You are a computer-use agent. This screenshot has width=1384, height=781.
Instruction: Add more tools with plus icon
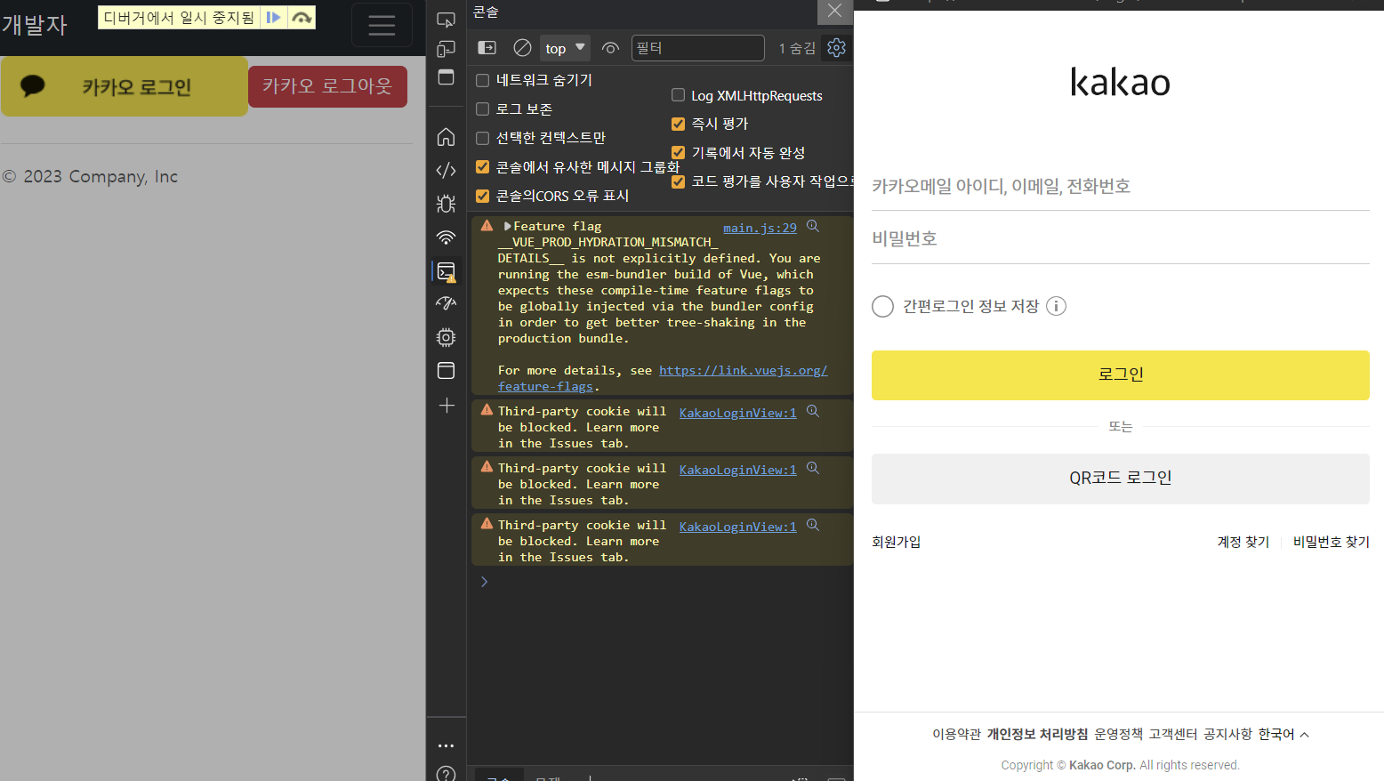tap(447, 406)
